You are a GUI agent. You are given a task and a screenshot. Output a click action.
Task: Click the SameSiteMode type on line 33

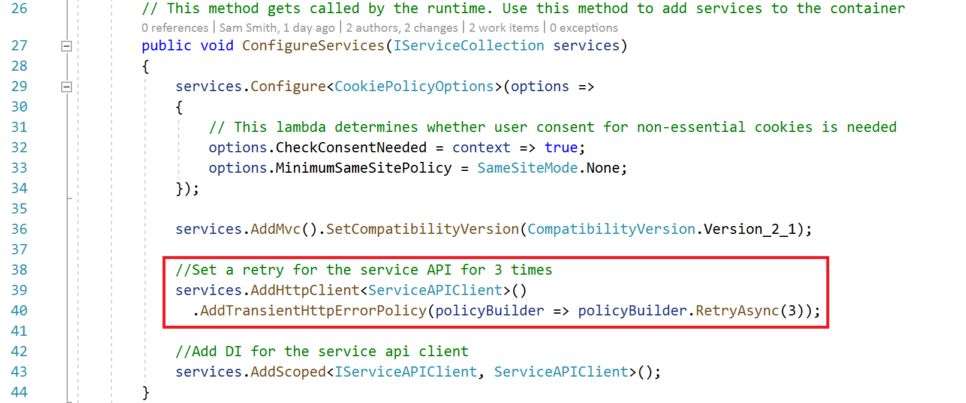[x=527, y=168]
